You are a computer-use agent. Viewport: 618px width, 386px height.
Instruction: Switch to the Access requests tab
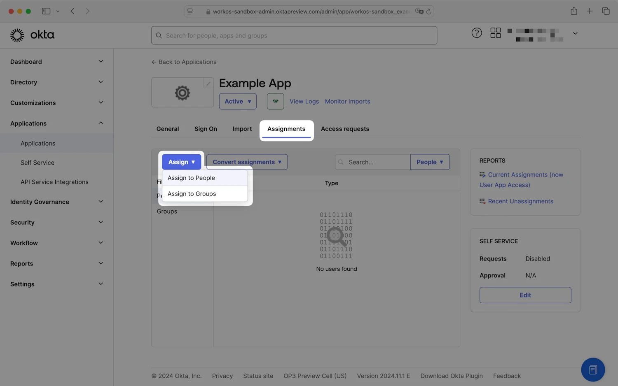tap(345, 129)
